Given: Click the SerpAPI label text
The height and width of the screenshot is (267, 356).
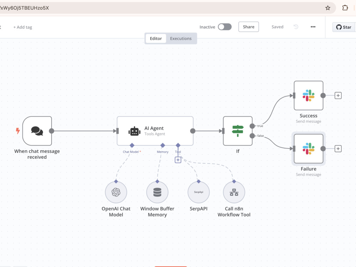Looking at the screenshot, I should (x=199, y=209).
